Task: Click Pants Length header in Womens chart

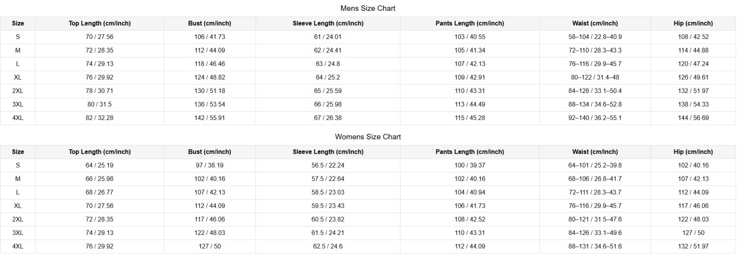Action: (469, 152)
